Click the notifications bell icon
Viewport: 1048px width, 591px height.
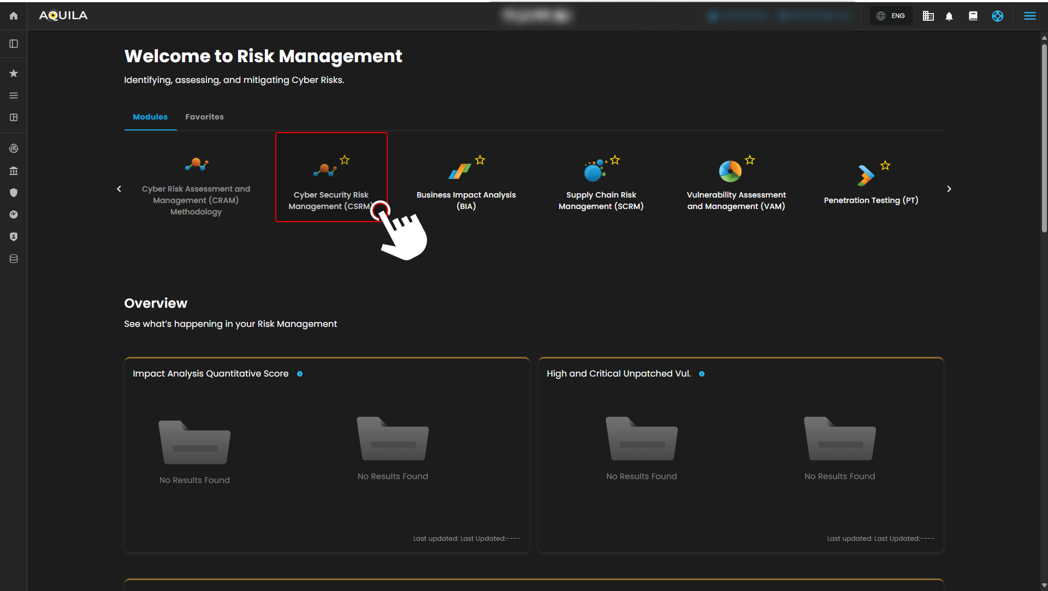[x=949, y=16]
